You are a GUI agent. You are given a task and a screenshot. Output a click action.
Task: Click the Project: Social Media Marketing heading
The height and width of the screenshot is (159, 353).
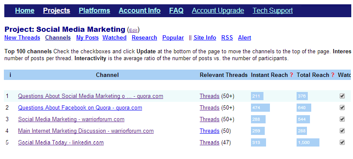[x=65, y=29]
